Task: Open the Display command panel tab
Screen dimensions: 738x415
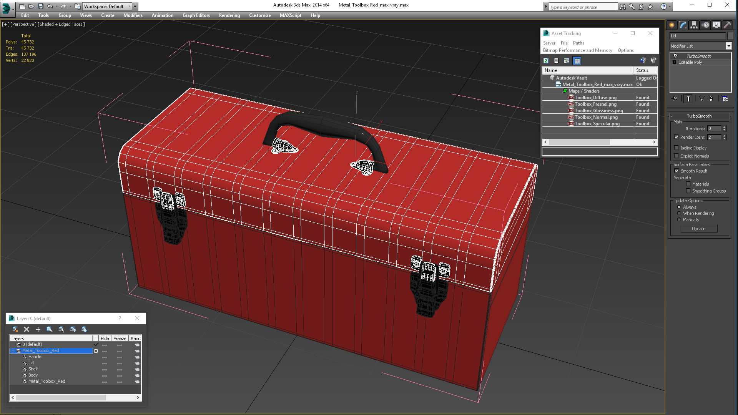Action: tap(716, 25)
